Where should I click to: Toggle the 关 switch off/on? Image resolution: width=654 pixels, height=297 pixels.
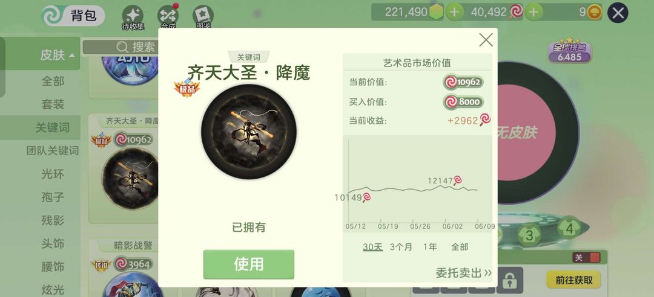click(587, 258)
